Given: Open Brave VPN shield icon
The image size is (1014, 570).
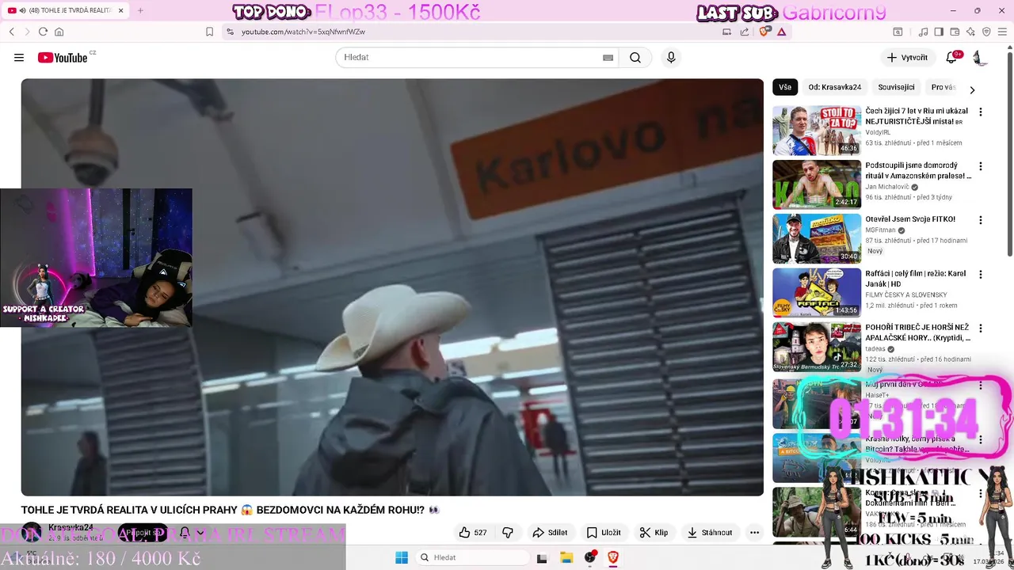Looking at the screenshot, I should tap(986, 32).
